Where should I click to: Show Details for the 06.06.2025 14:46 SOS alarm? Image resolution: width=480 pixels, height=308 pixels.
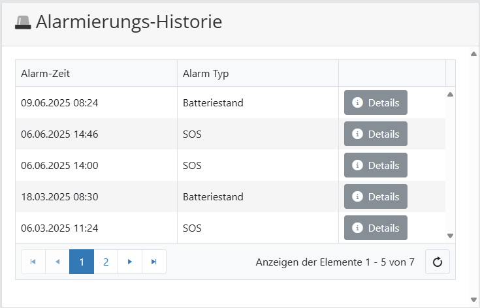(376, 134)
